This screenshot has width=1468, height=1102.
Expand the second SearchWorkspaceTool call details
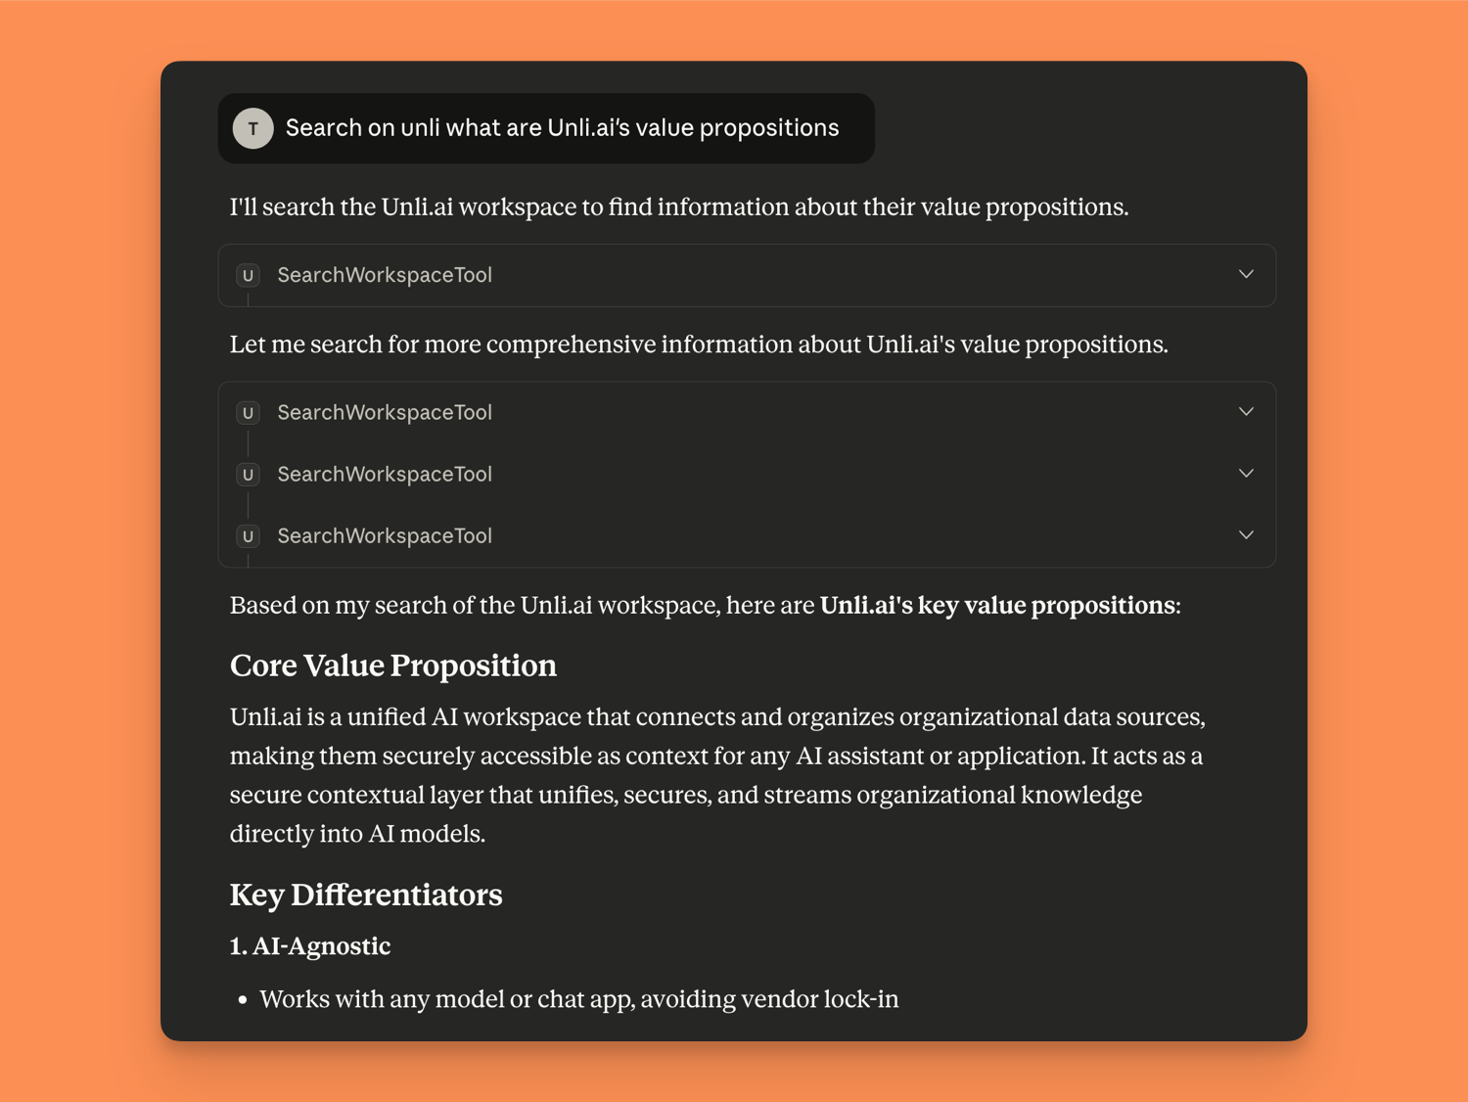coord(1246,412)
